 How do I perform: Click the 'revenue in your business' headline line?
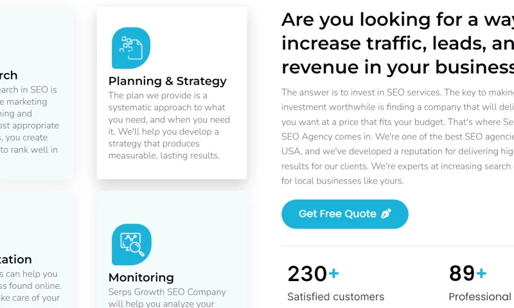click(397, 67)
